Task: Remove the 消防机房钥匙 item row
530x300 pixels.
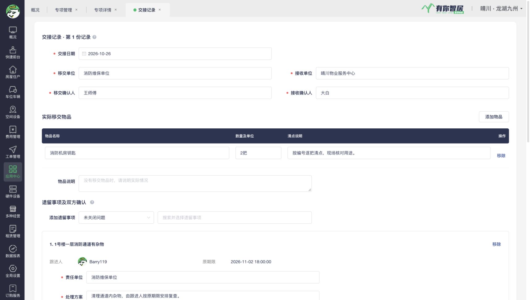Action: click(x=501, y=156)
